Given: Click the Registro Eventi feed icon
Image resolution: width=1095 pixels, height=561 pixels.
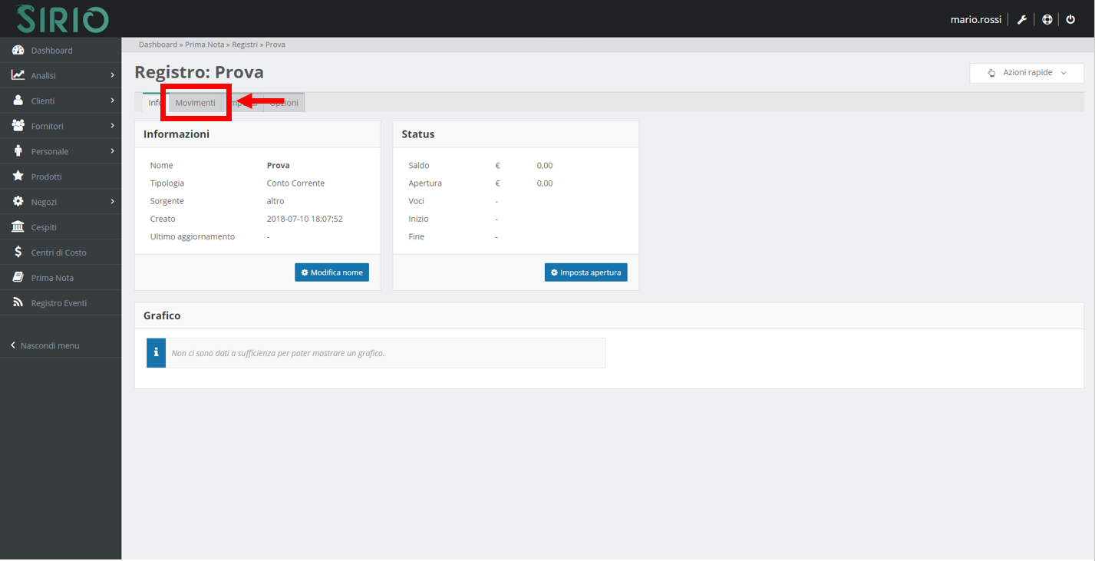Looking at the screenshot, I should click(18, 303).
